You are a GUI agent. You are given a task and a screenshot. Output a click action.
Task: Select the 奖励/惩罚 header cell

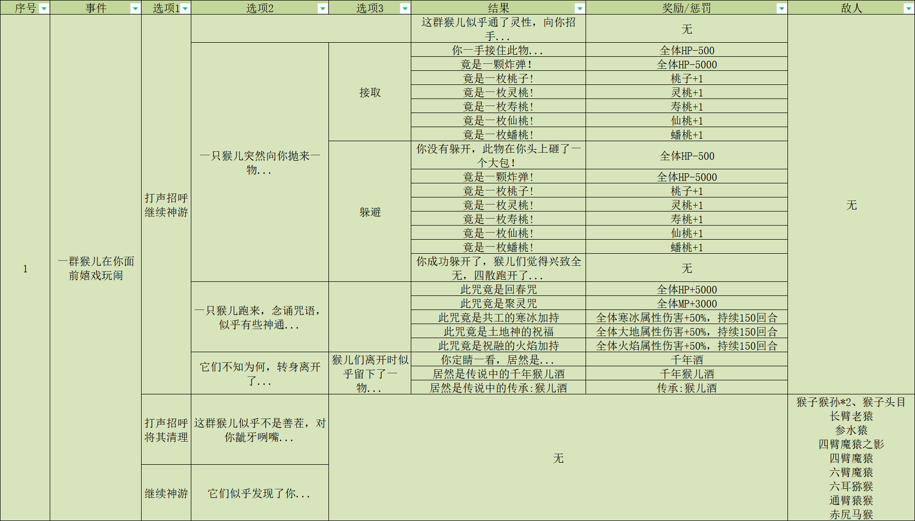(x=687, y=8)
